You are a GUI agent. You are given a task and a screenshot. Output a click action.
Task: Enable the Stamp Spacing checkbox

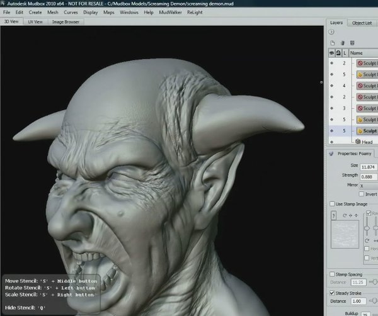coord(332,274)
